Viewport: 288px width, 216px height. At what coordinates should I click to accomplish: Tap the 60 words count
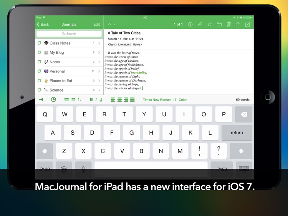click(x=243, y=100)
